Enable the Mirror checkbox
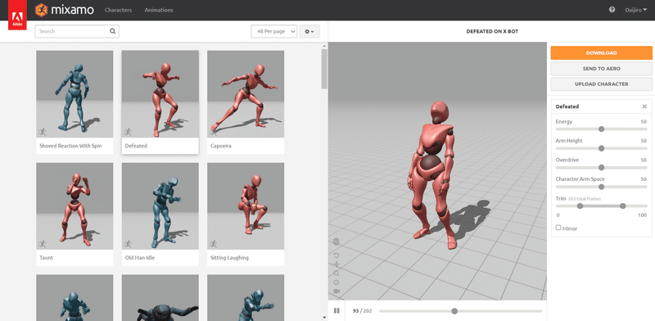This screenshot has width=655, height=321. click(x=558, y=228)
